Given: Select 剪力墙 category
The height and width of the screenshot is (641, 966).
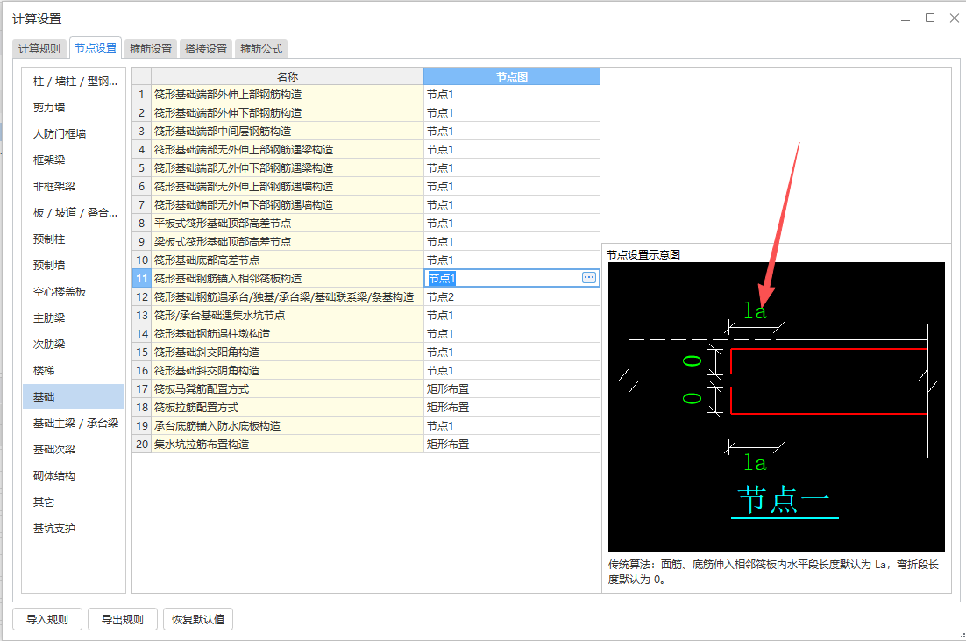Looking at the screenshot, I should [x=74, y=107].
